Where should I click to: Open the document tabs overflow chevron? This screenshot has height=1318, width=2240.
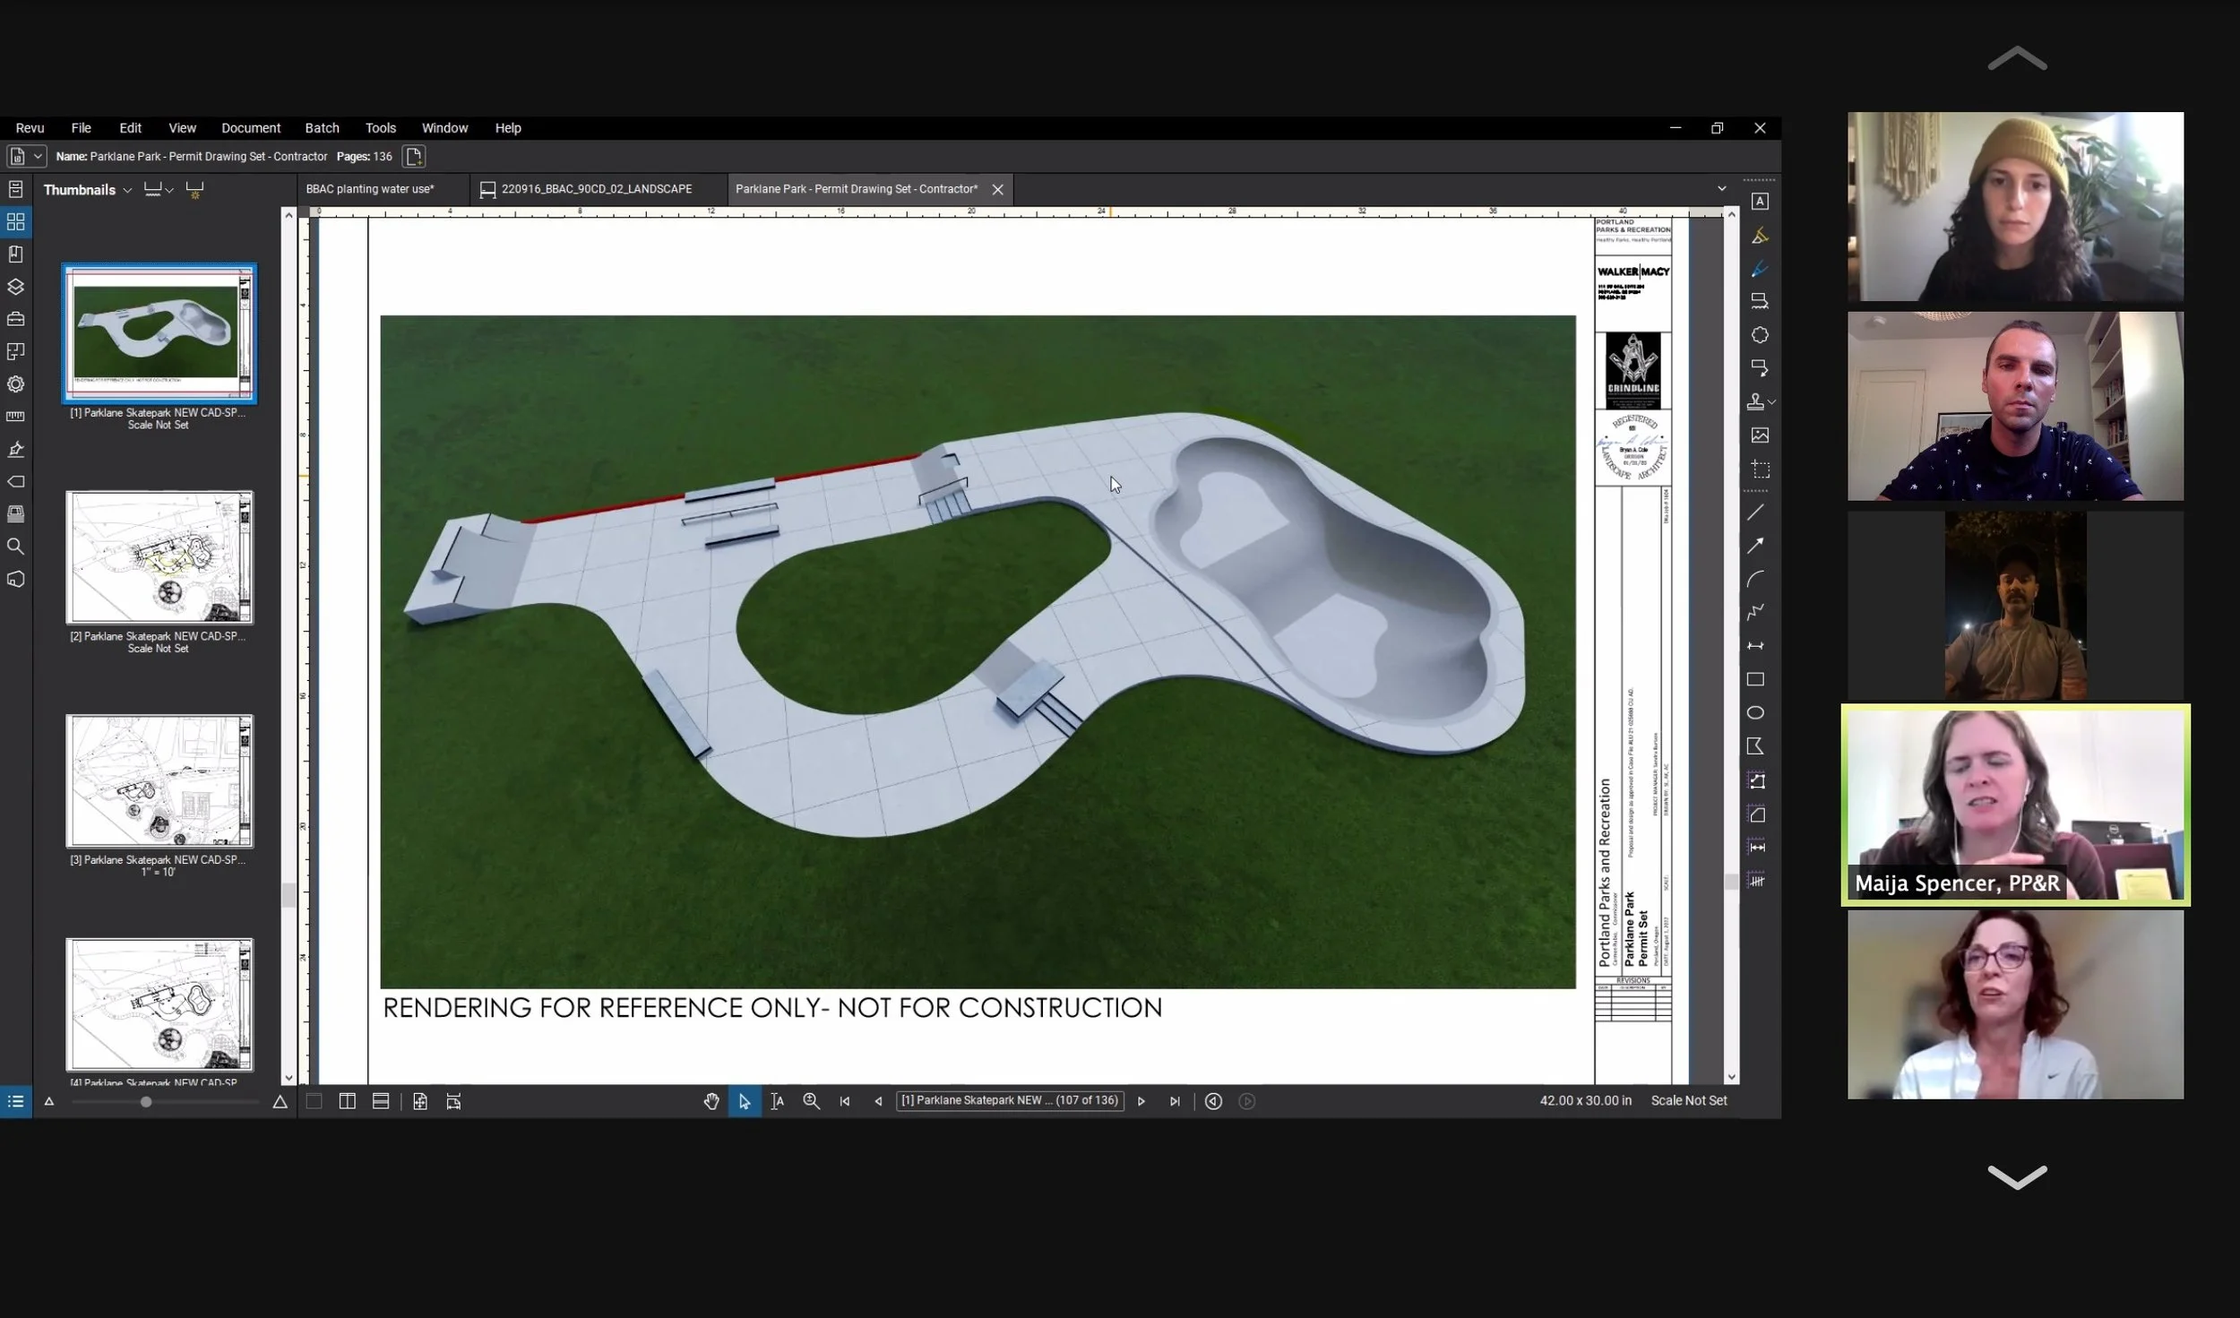pyautogui.click(x=1721, y=189)
